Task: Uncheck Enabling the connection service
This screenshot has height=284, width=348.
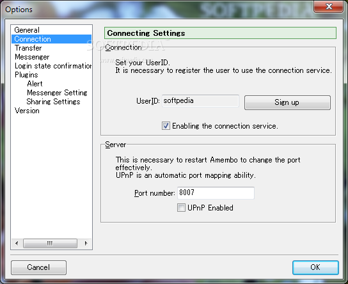Action: (166, 126)
